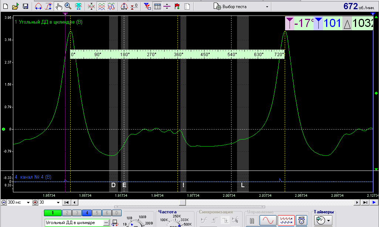The height and width of the screenshot is (227, 379).
Task: Click the blue marker 2 flag at the top right
Action: [373, 14]
